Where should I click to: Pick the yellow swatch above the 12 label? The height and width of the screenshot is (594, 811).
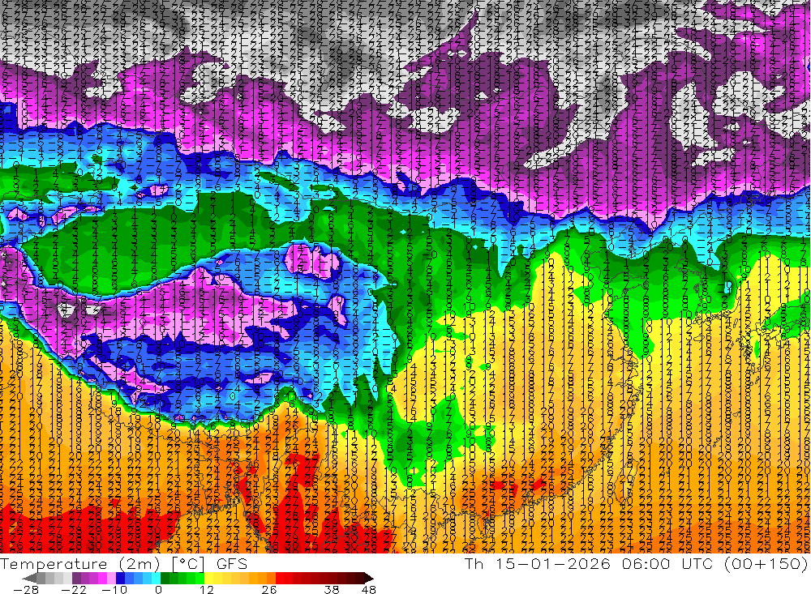209,578
